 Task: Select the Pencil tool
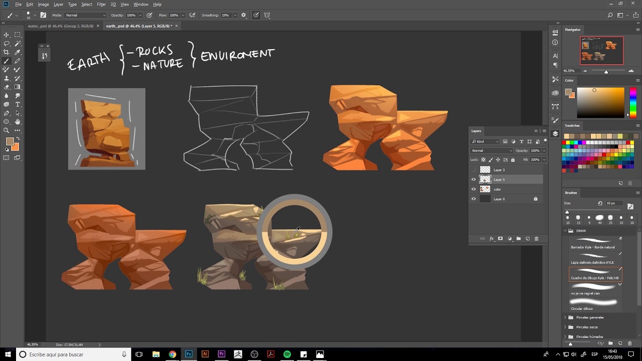click(18, 61)
